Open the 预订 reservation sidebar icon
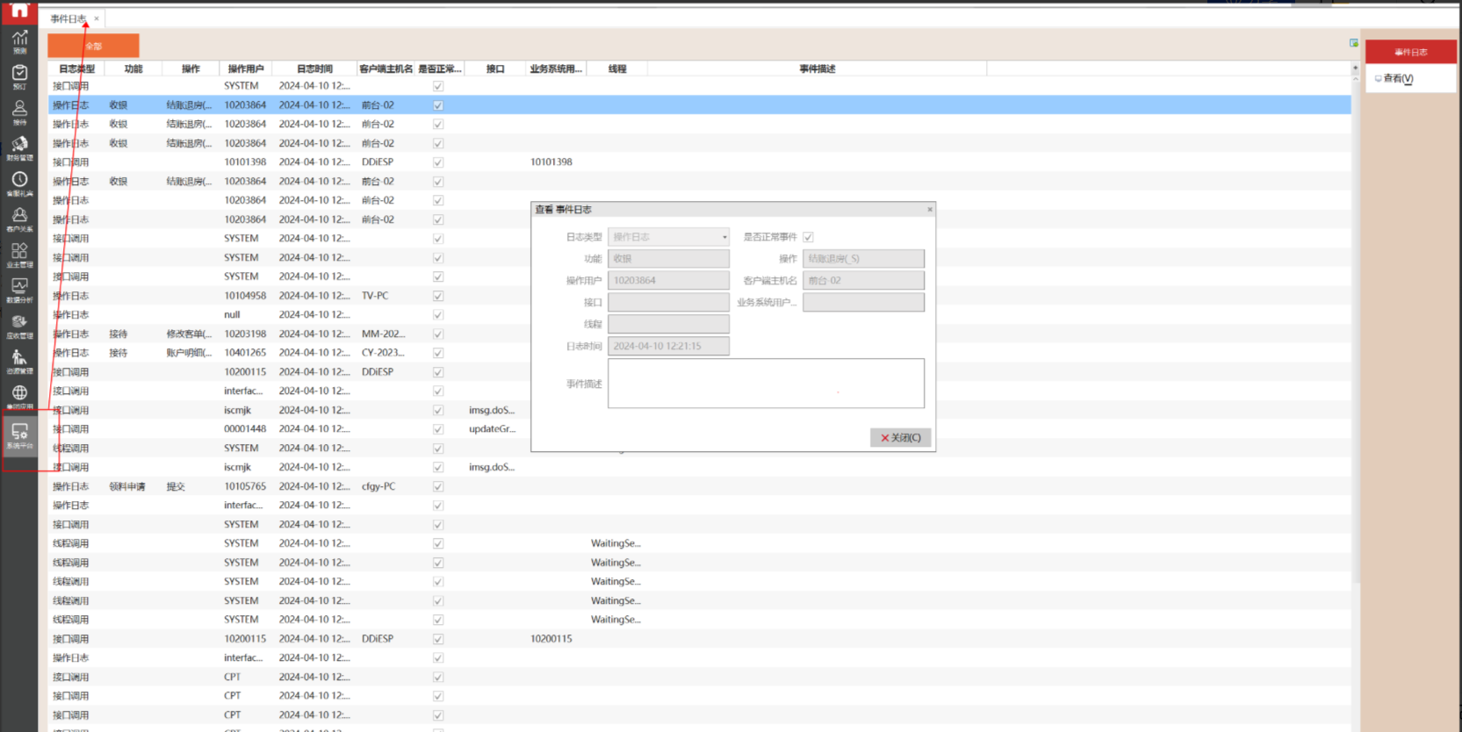1462x732 pixels. (19, 76)
